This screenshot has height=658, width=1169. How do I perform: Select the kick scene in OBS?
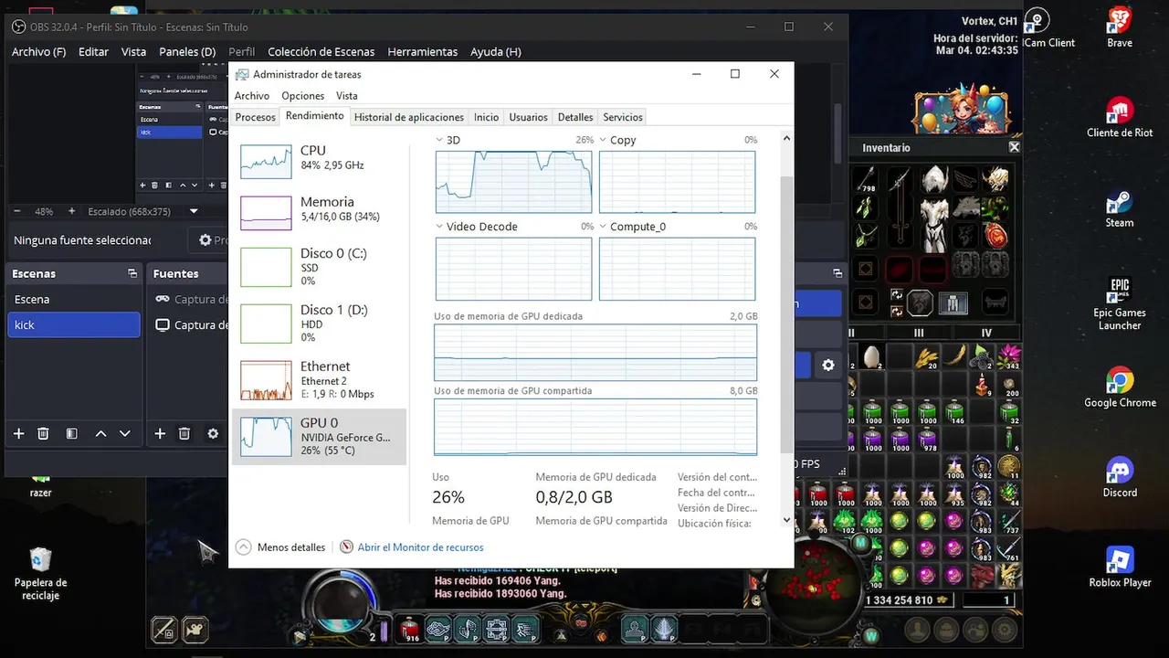(x=74, y=324)
